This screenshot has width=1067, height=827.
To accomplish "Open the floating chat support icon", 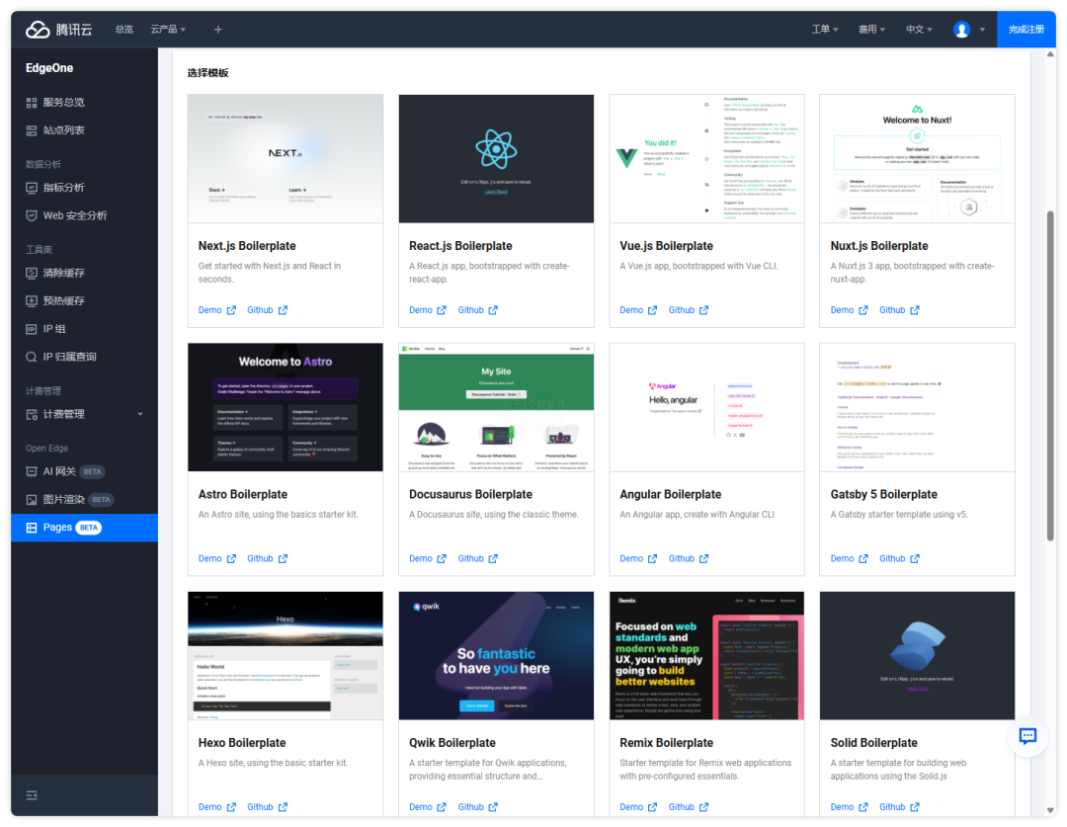I will 1027,736.
